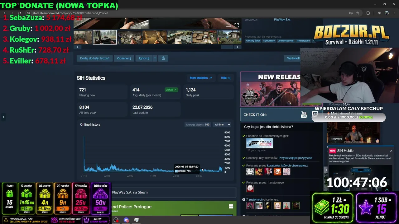Click the address bar URL field
The height and width of the screenshot is (224, 399).
(187, 13)
